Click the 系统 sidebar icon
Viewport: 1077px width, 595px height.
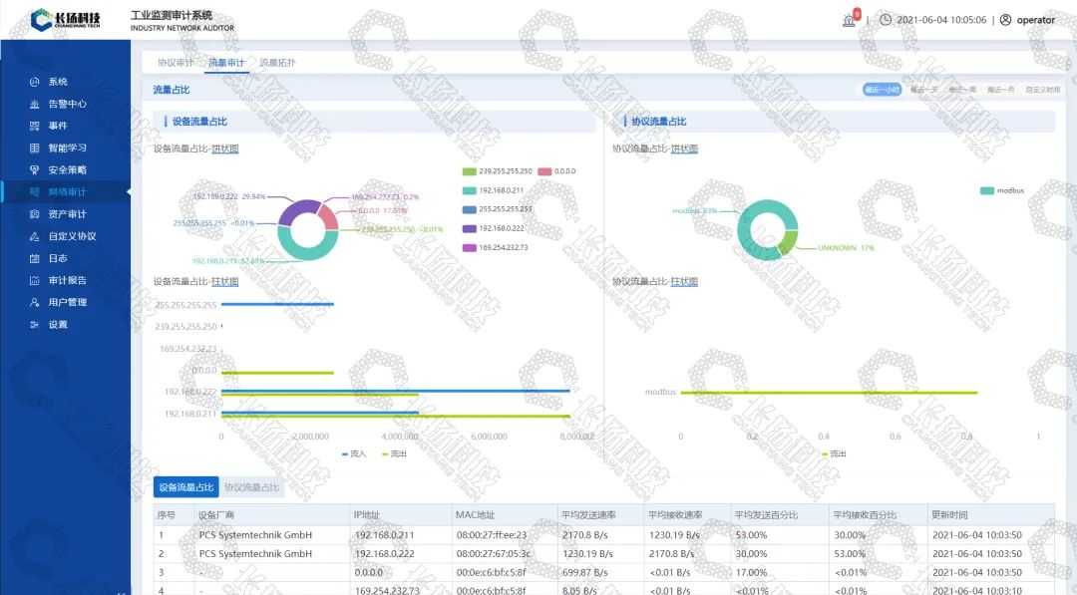pos(35,82)
